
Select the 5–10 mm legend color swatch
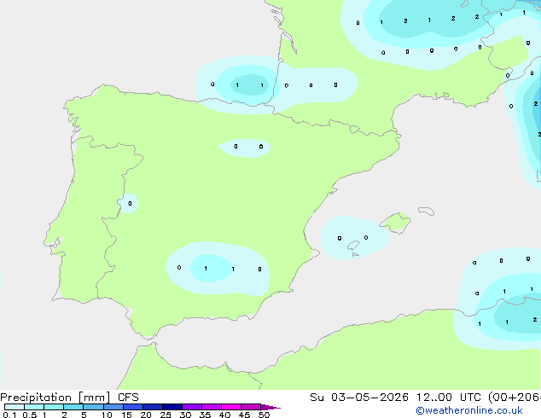pos(93,407)
